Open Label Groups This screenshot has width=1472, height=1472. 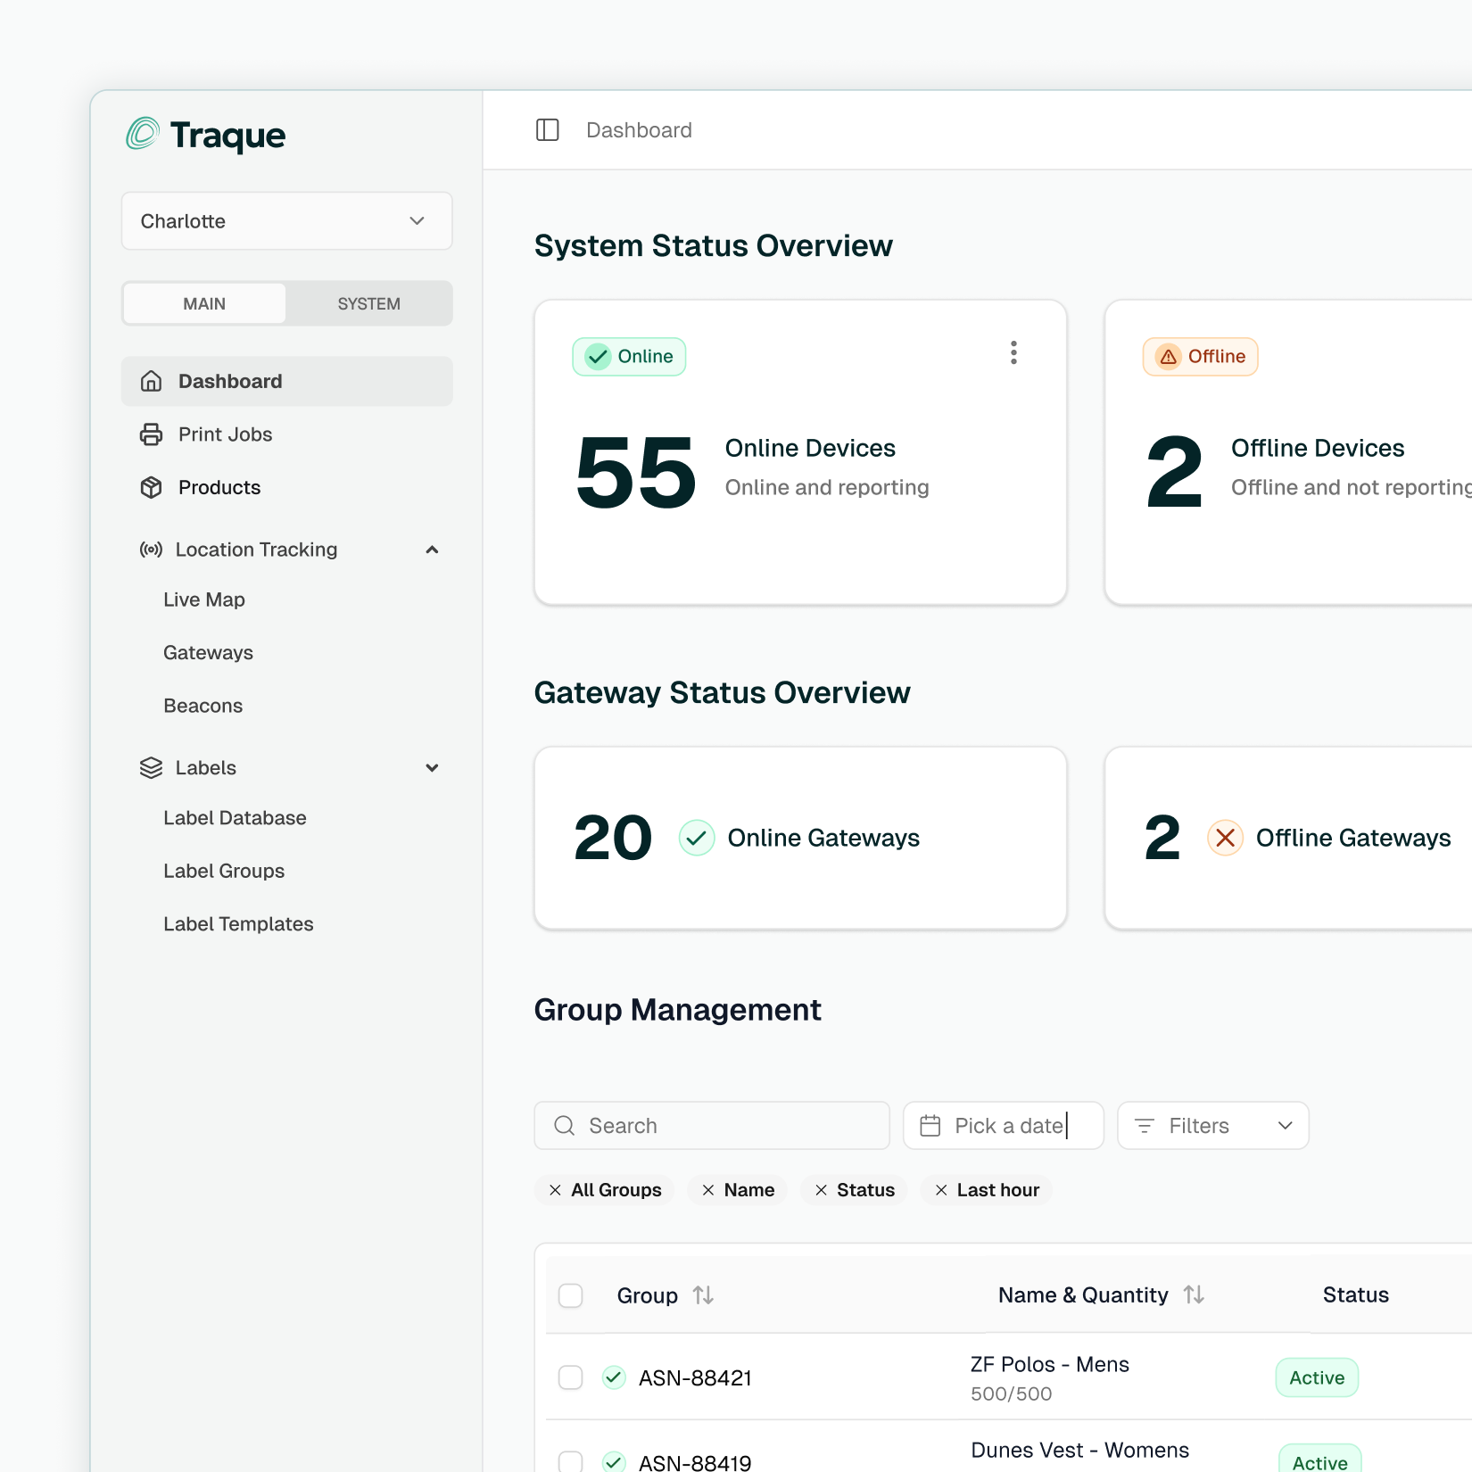click(x=224, y=871)
